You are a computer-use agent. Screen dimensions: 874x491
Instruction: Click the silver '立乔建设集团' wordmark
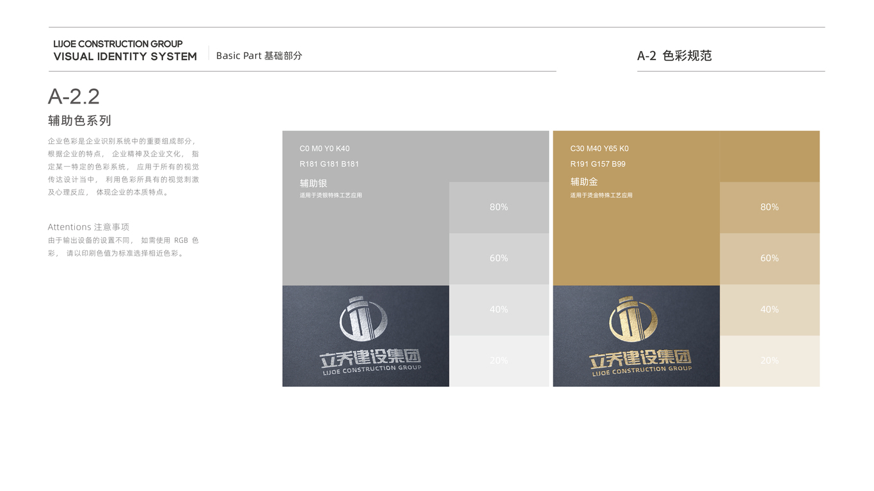tap(370, 357)
